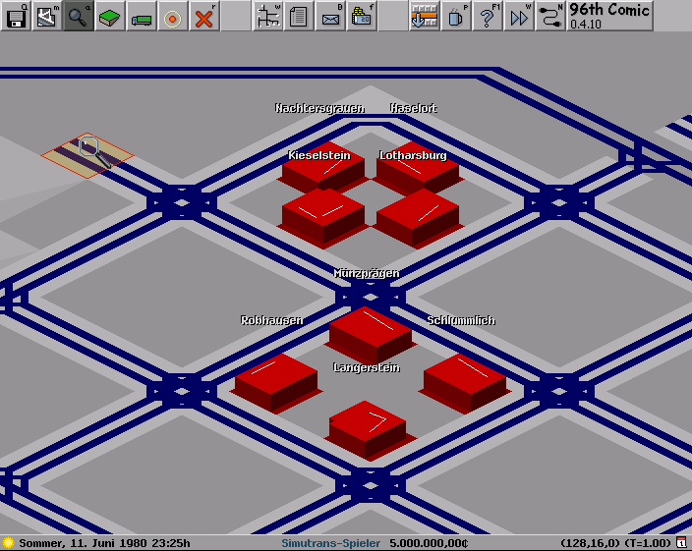This screenshot has width=692, height=551.
Task: Select the red X remove tool
Action: point(204,16)
